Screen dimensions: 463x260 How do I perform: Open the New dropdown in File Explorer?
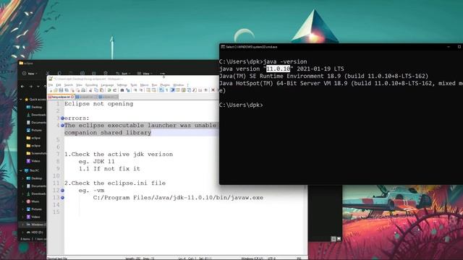pyautogui.click(x=30, y=74)
